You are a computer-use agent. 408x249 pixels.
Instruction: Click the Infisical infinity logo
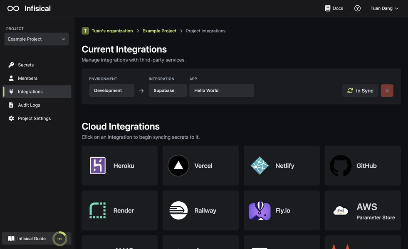[x=13, y=9]
